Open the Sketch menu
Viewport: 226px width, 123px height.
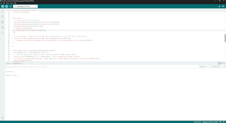(x=8, y=3)
